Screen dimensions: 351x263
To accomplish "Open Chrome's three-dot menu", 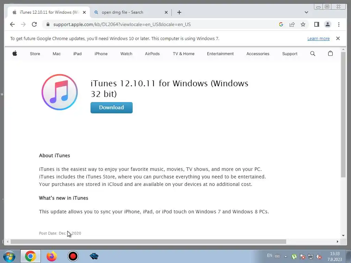I will (x=339, y=24).
